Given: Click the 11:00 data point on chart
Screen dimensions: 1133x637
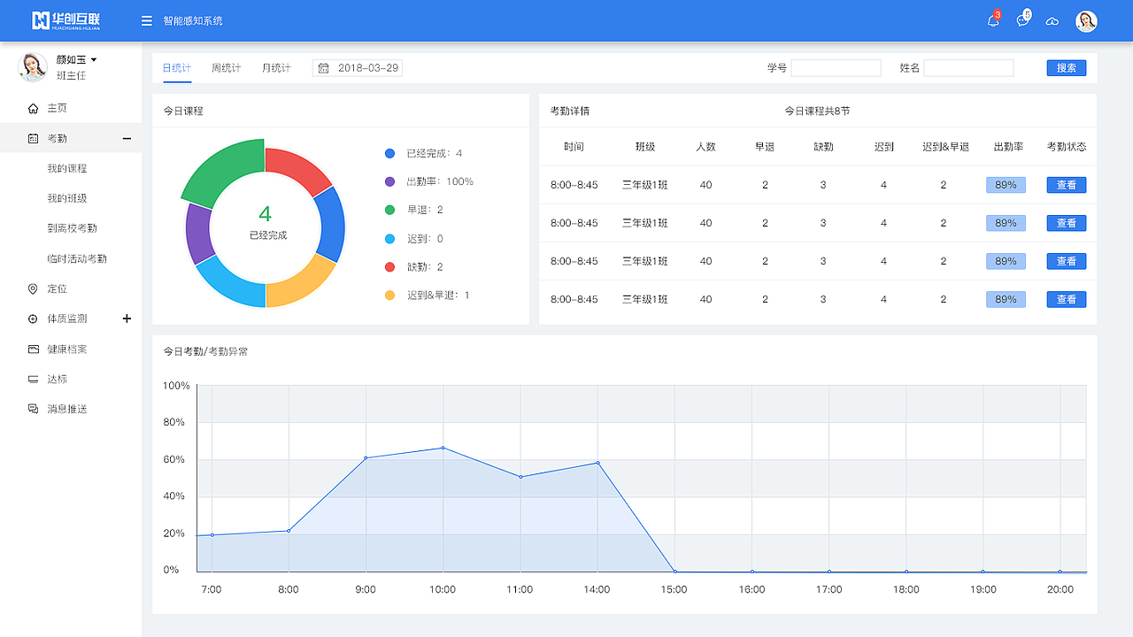Looking at the screenshot, I should point(520,477).
